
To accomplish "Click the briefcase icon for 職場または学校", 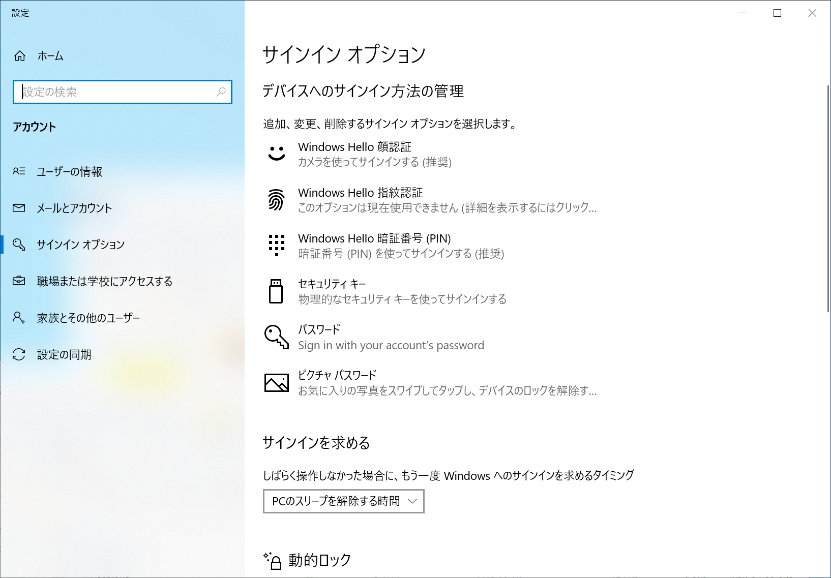I will (19, 281).
